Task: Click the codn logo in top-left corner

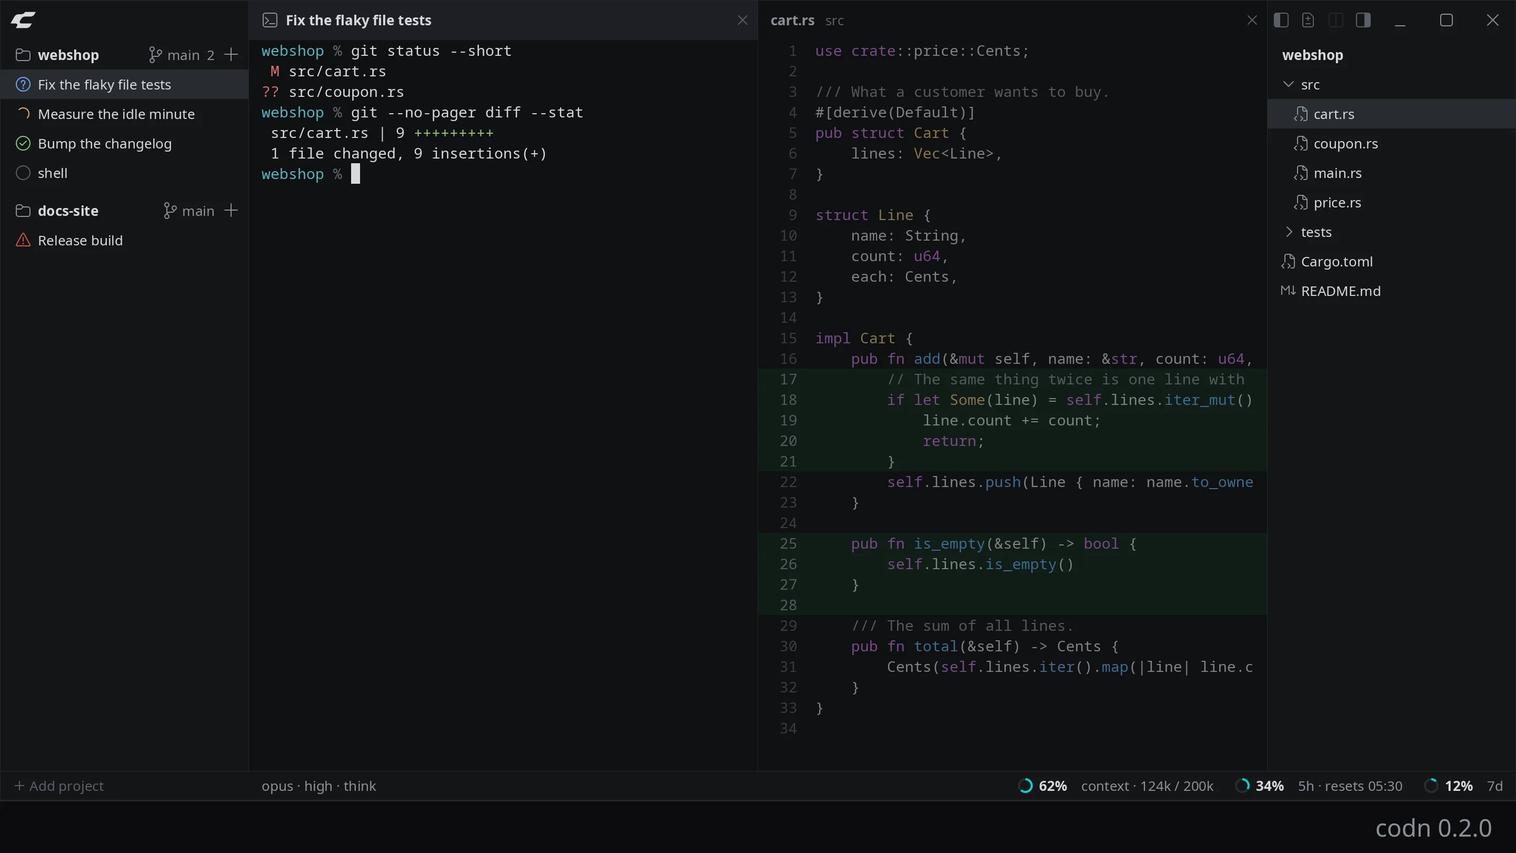Action: [x=23, y=20]
